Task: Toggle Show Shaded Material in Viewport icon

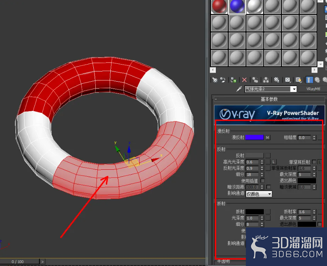Action: (299, 80)
